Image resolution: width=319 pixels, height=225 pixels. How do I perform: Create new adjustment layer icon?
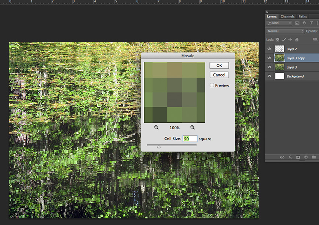click(306, 157)
